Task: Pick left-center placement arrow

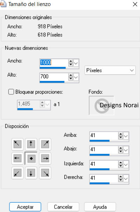Action: 17,158
